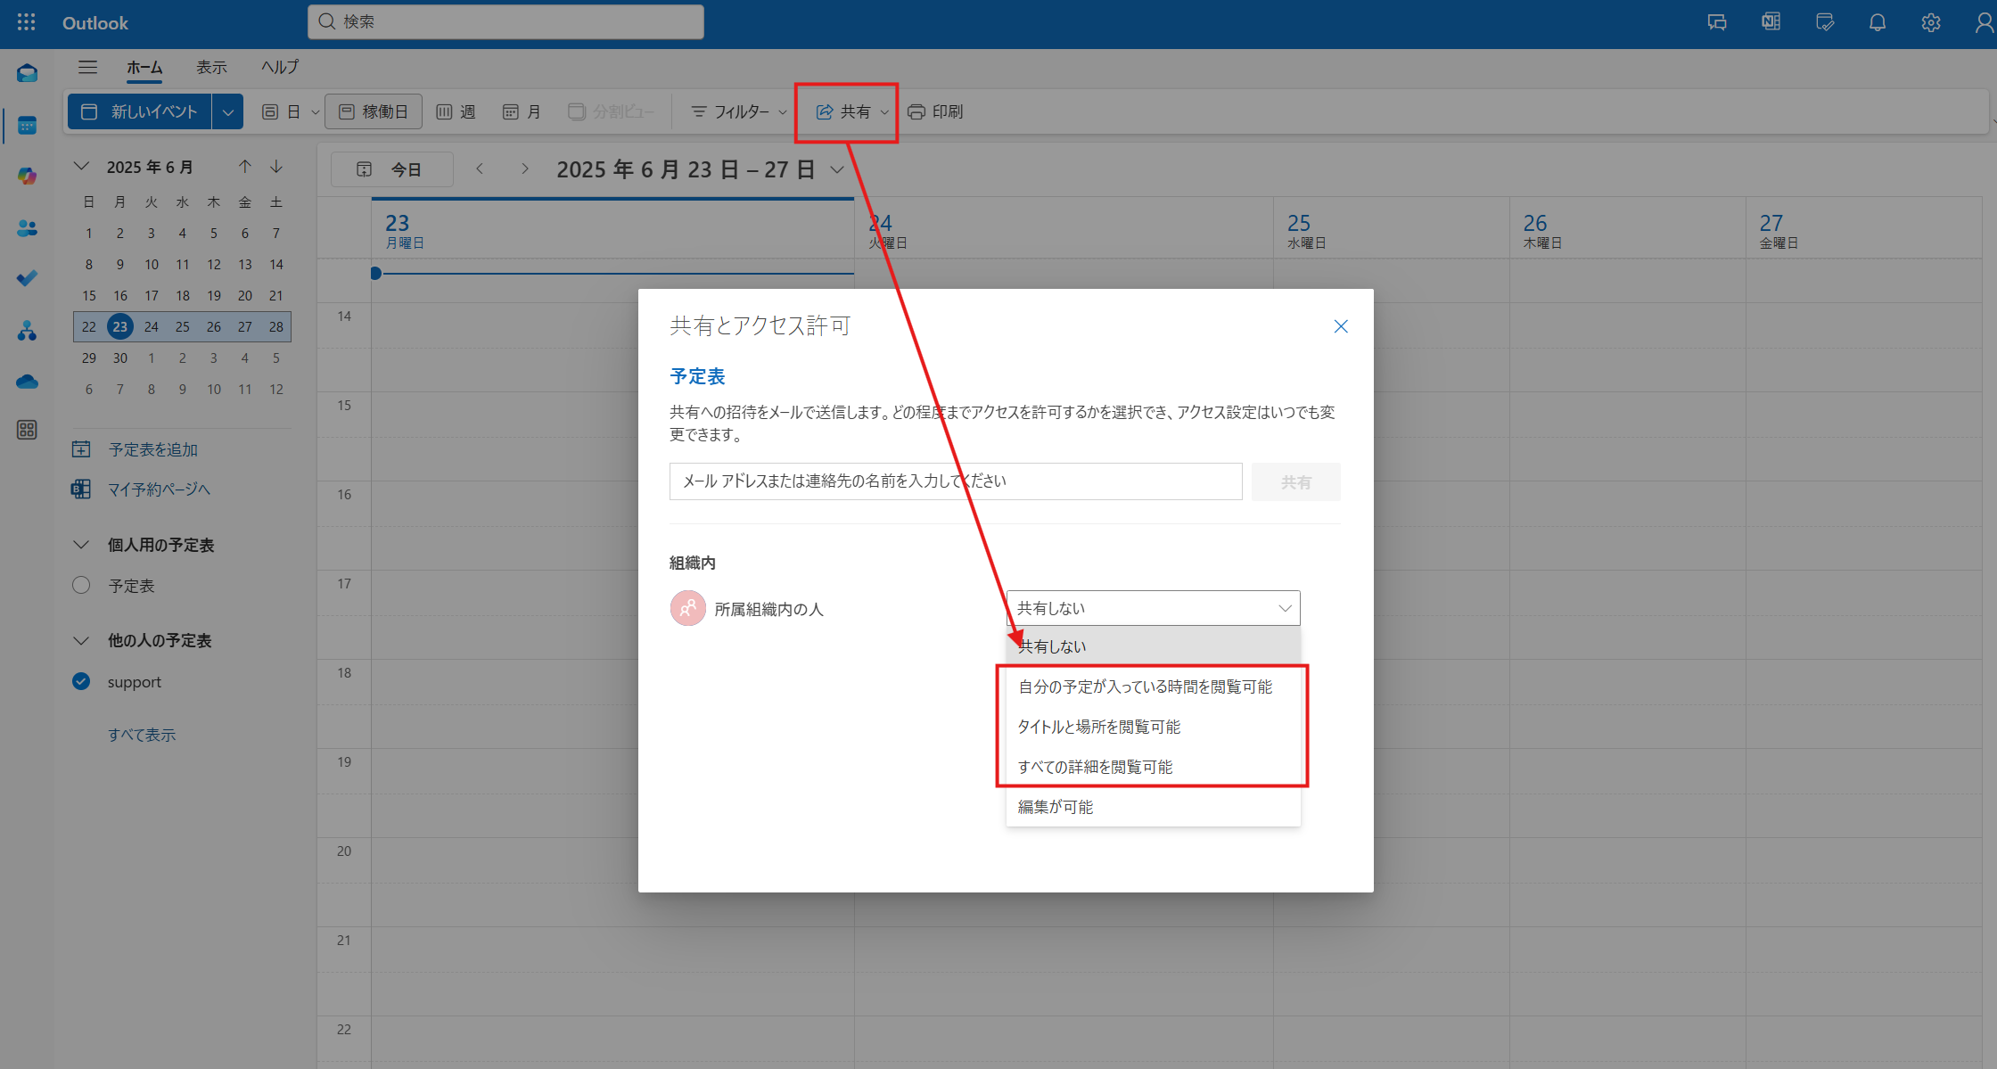Image resolution: width=1997 pixels, height=1069 pixels.
Task: Uncheck the support calendar
Action: point(81,681)
